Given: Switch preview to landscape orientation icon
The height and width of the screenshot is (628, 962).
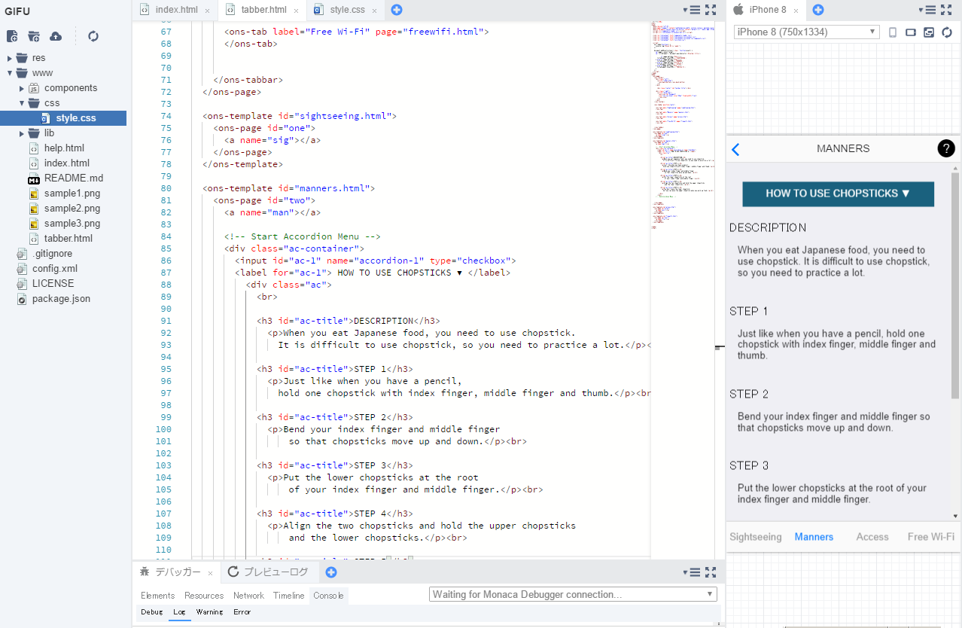Looking at the screenshot, I should point(910,32).
